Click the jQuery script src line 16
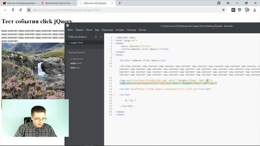Screen dimensions: 260x146 coord(165,89)
